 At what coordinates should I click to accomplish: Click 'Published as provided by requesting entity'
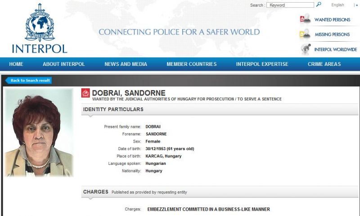point(149,192)
